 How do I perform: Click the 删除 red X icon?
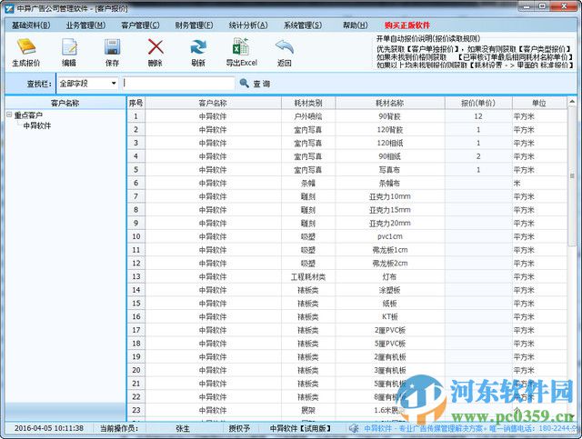(x=156, y=47)
